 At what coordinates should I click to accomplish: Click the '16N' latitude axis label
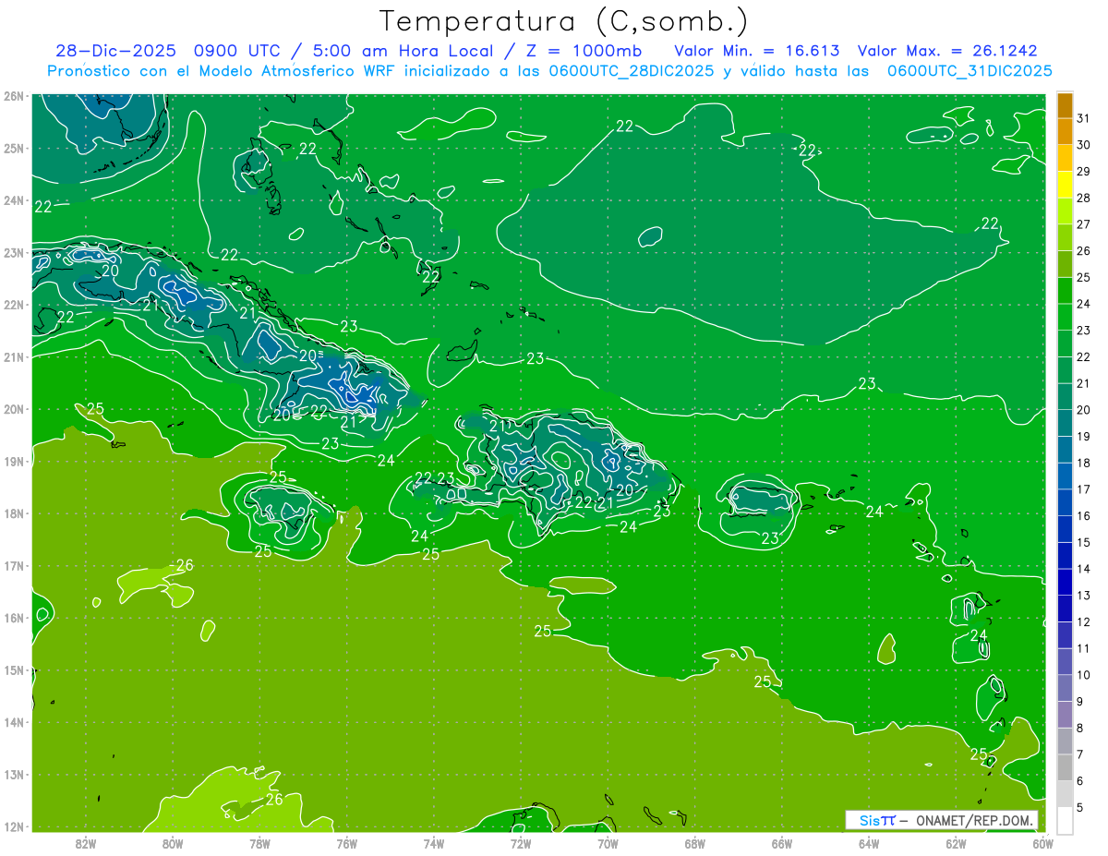point(13,618)
